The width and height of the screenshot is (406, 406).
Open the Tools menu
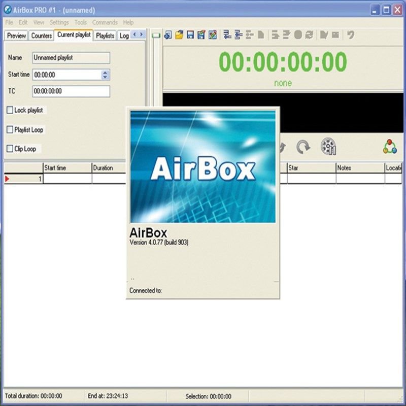pyautogui.click(x=81, y=22)
